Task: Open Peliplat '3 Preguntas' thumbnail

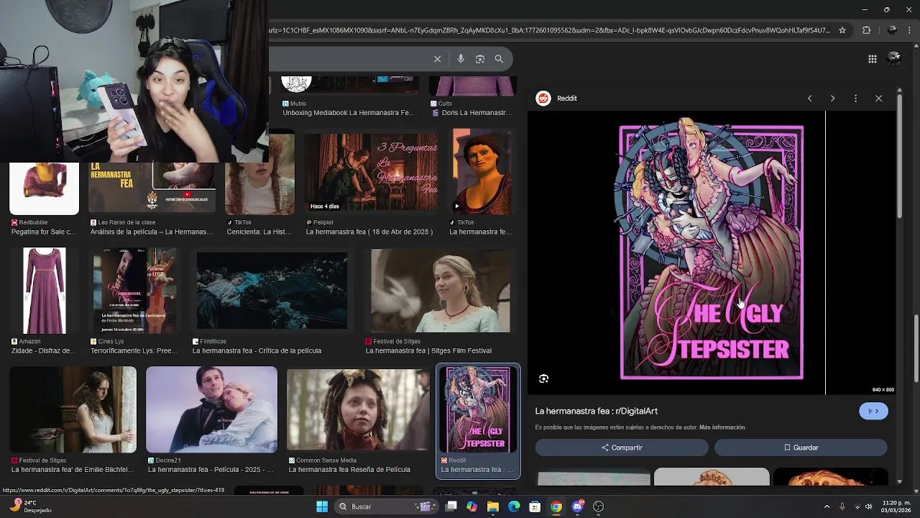Action: (x=370, y=173)
